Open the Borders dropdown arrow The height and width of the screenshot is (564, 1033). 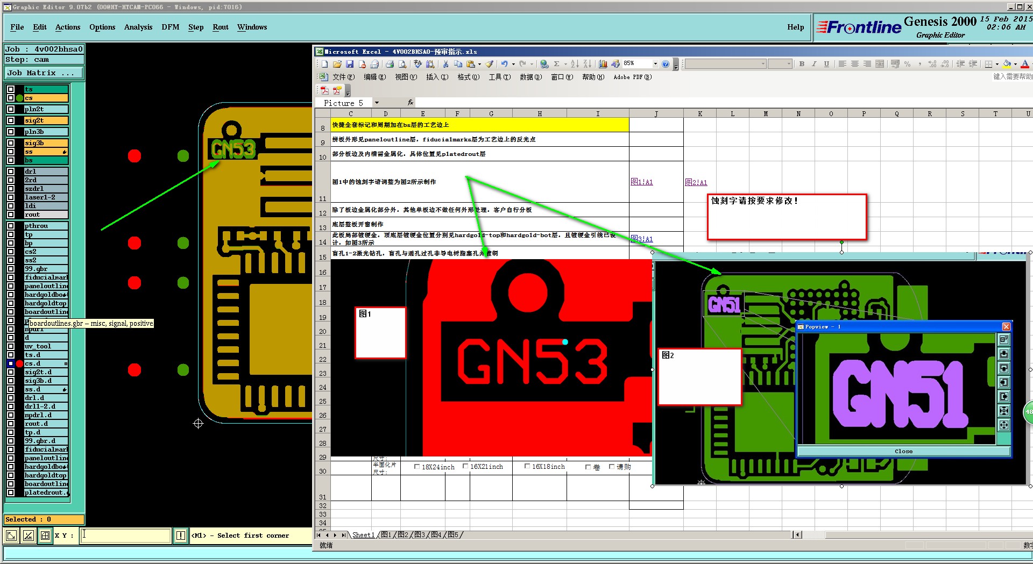click(997, 64)
